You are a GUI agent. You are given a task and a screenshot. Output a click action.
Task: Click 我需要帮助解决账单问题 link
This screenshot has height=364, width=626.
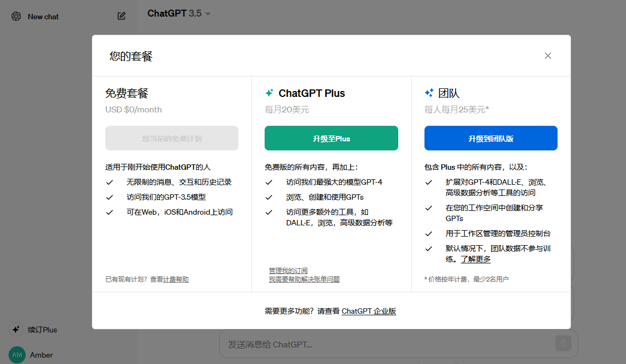click(x=305, y=279)
